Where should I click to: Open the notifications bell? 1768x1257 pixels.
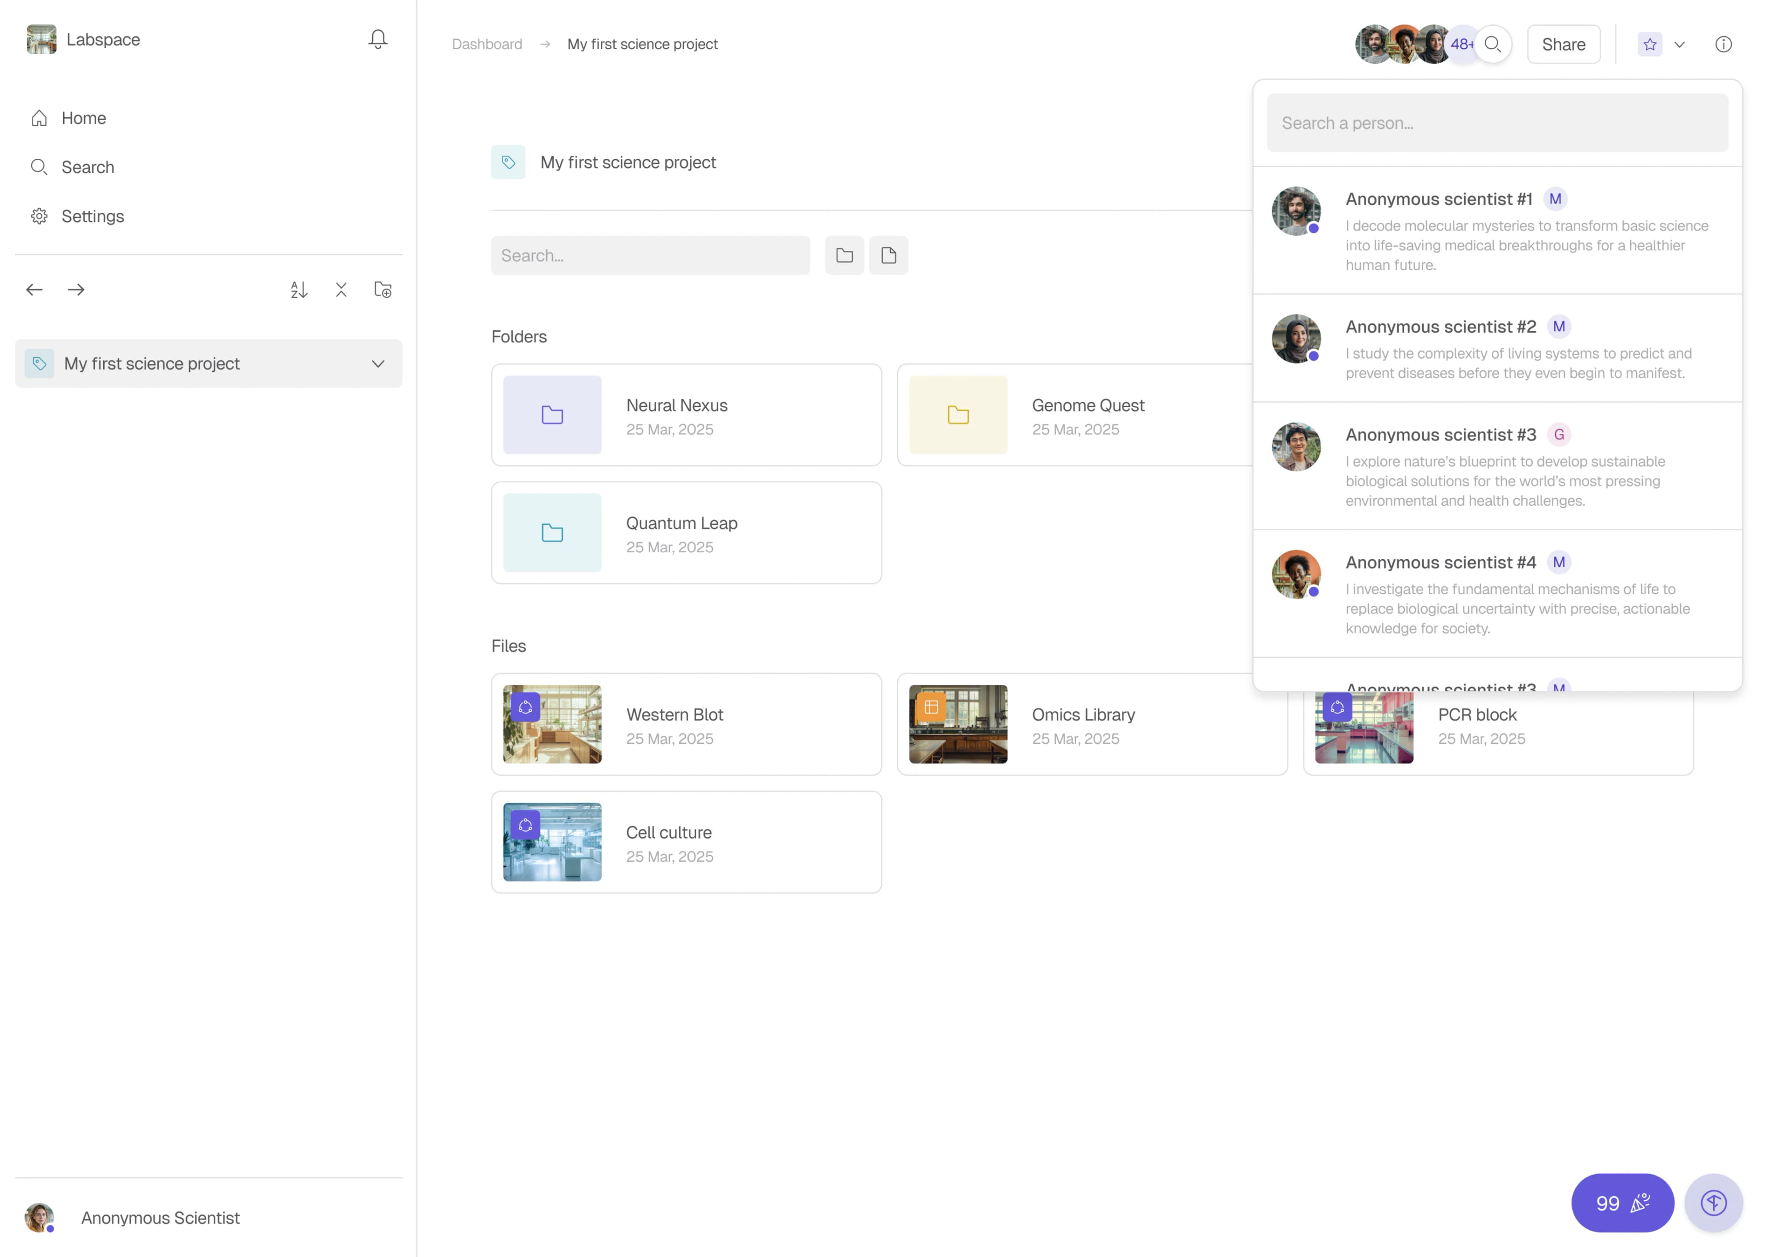tap(378, 40)
